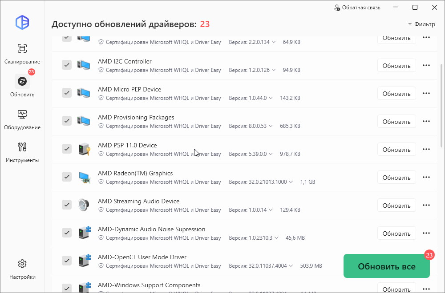Image resolution: width=445 pixels, height=293 pixels.
Task: Click the AMD Radeon(TM) Graphics card icon
Action: (84, 177)
